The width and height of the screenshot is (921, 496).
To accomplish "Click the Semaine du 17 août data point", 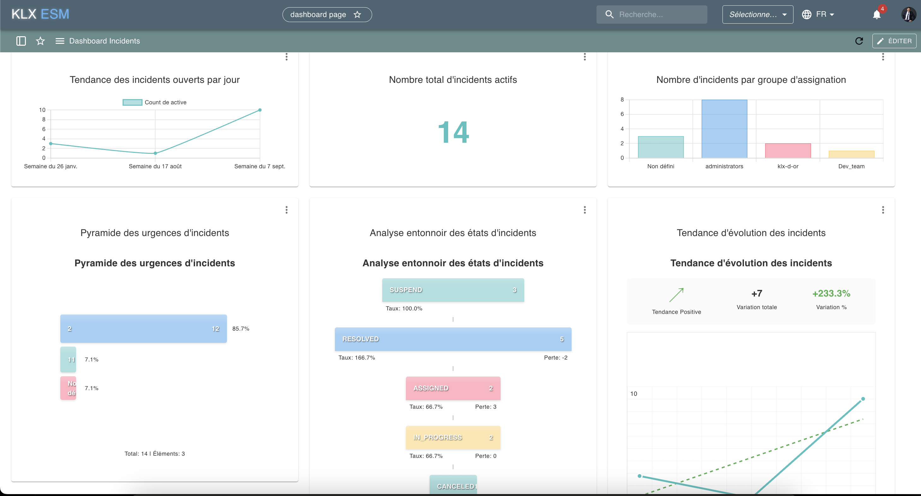I will click(x=155, y=153).
